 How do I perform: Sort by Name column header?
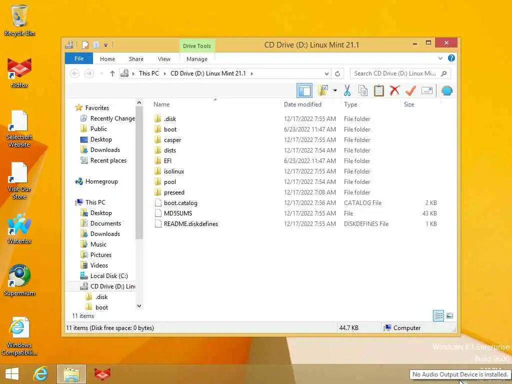point(161,104)
